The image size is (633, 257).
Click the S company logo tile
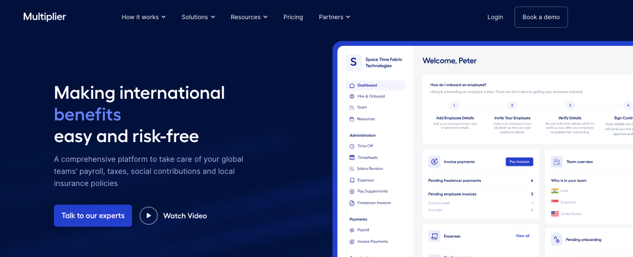tap(353, 62)
